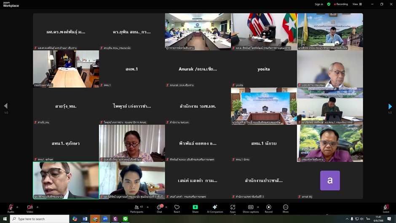This screenshot has height=223, width=396.
Task: Open Google Chrome from the taskbar
Action: [x=95, y=219]
